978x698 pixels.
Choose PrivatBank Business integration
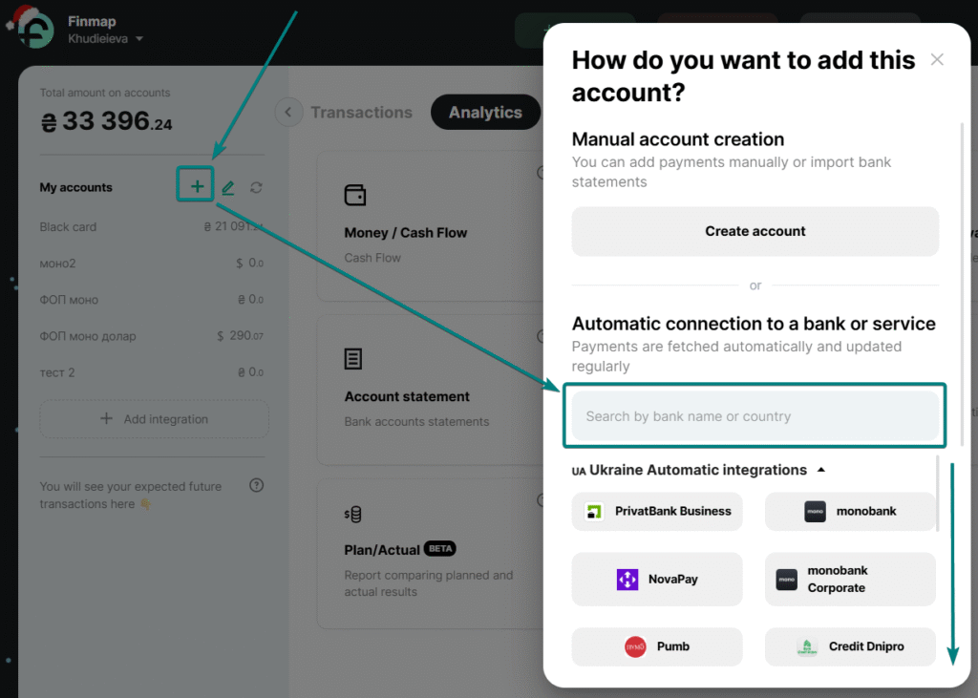click(657, 511)
